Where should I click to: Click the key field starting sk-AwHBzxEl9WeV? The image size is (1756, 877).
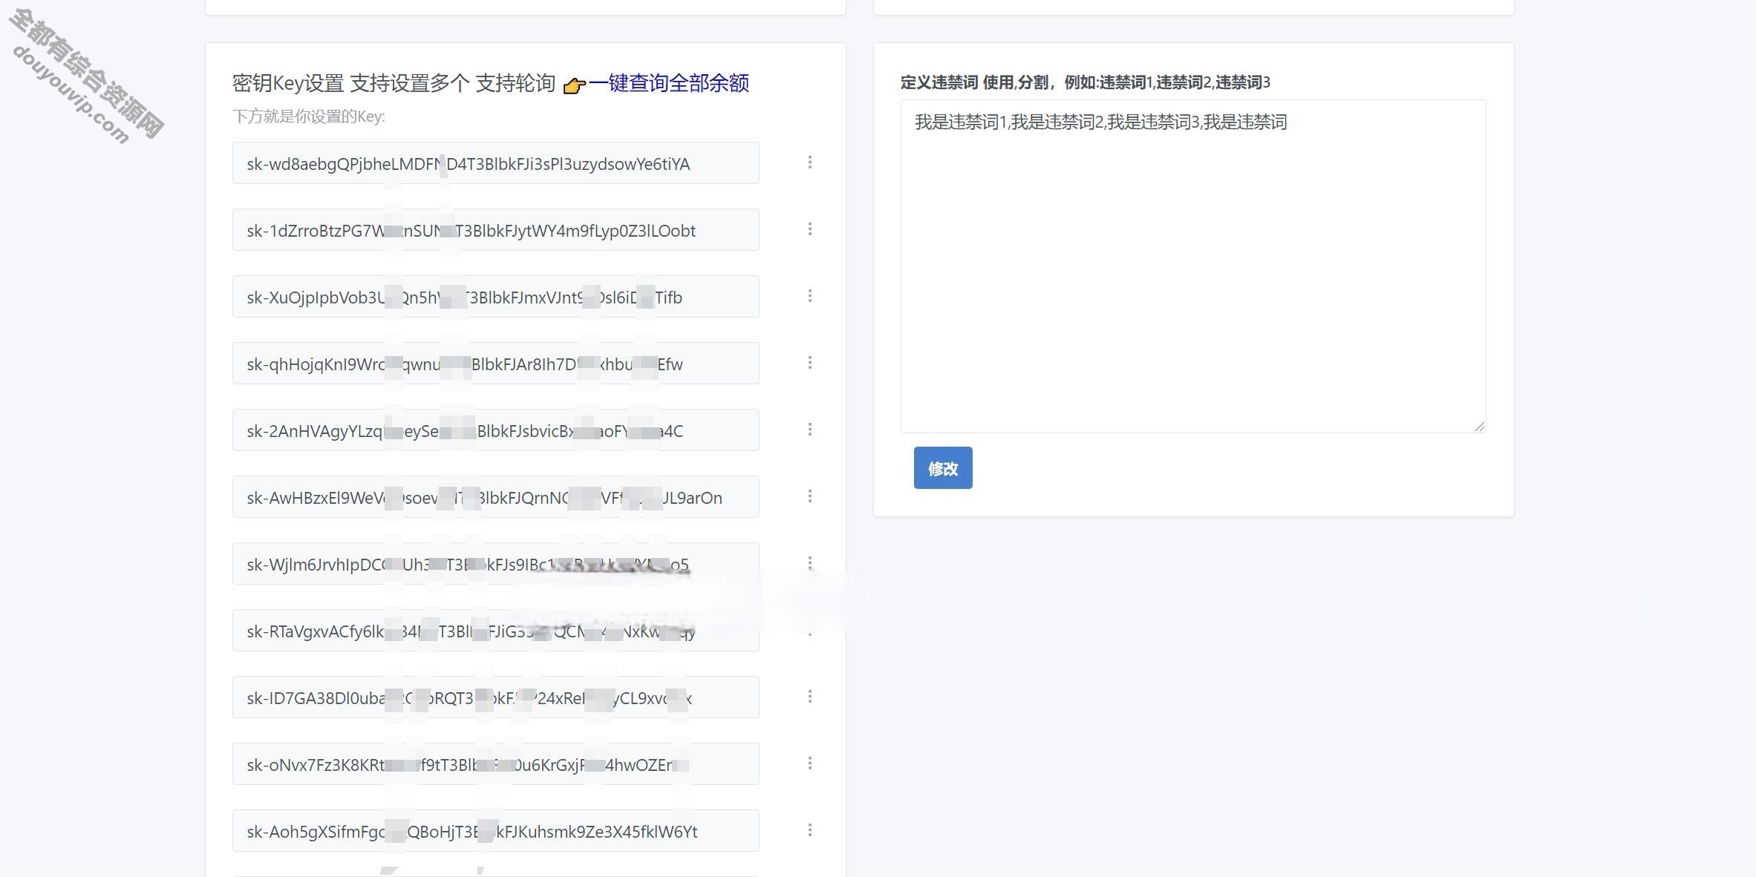point(495,497)
